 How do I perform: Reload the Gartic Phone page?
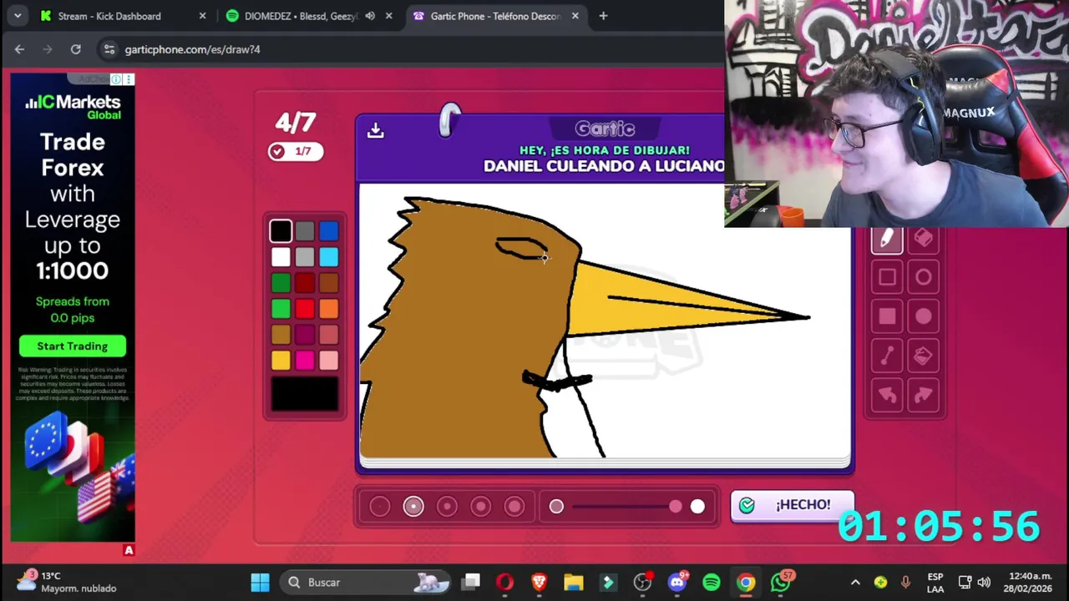coord(75,49)
